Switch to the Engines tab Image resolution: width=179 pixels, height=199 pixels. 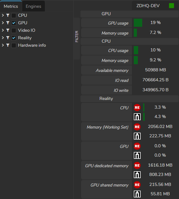(33, 6)
